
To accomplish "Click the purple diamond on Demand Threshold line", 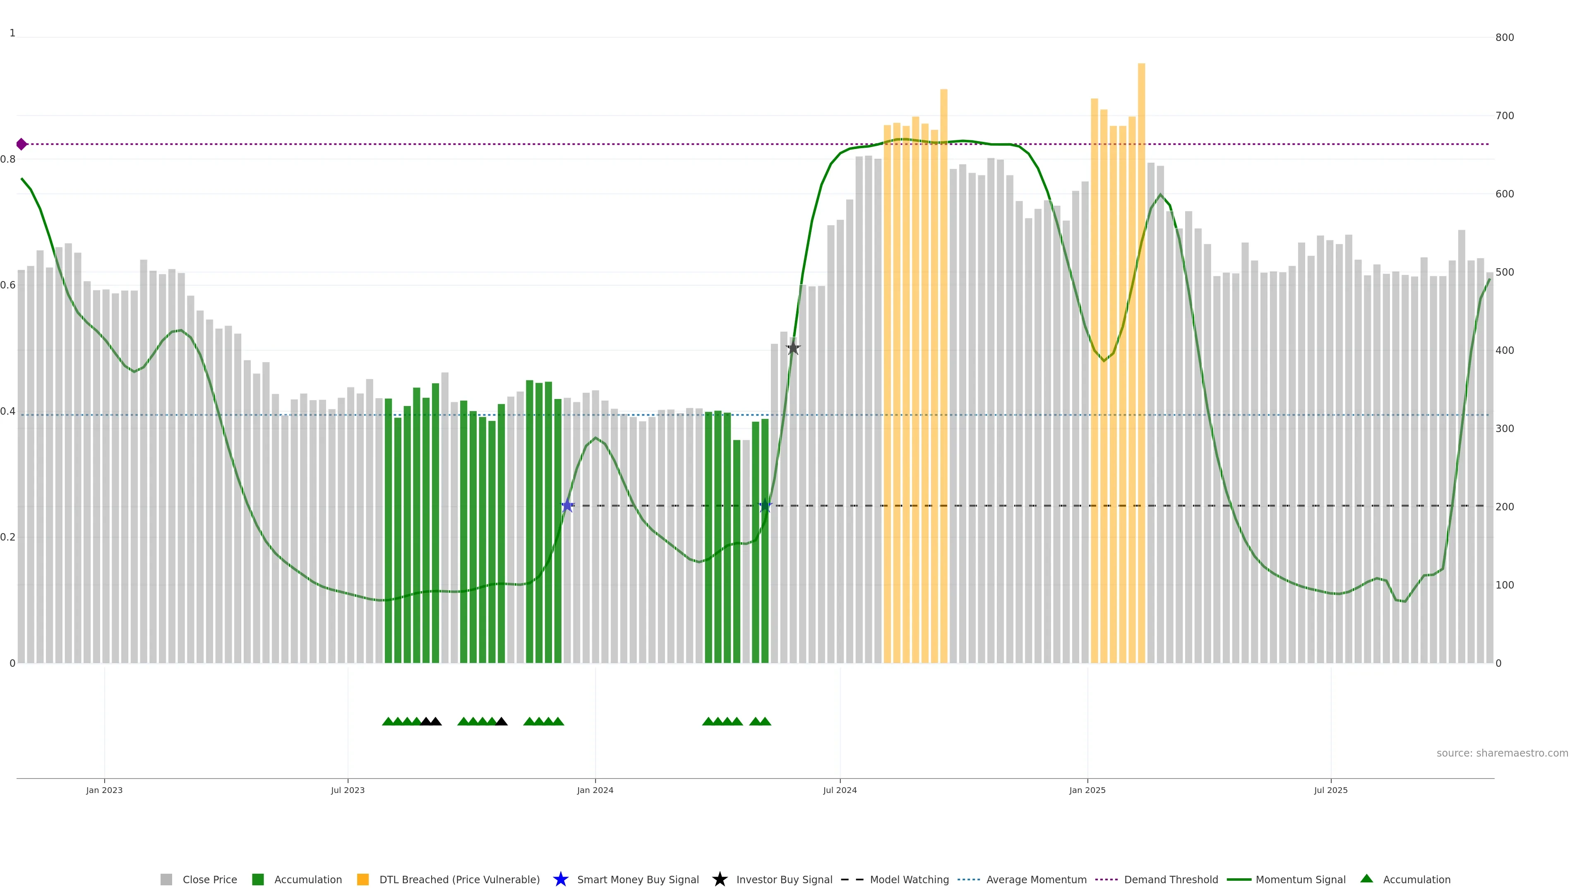I will [22, 144].
